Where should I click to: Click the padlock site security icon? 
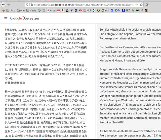click(x=31, y=5)
